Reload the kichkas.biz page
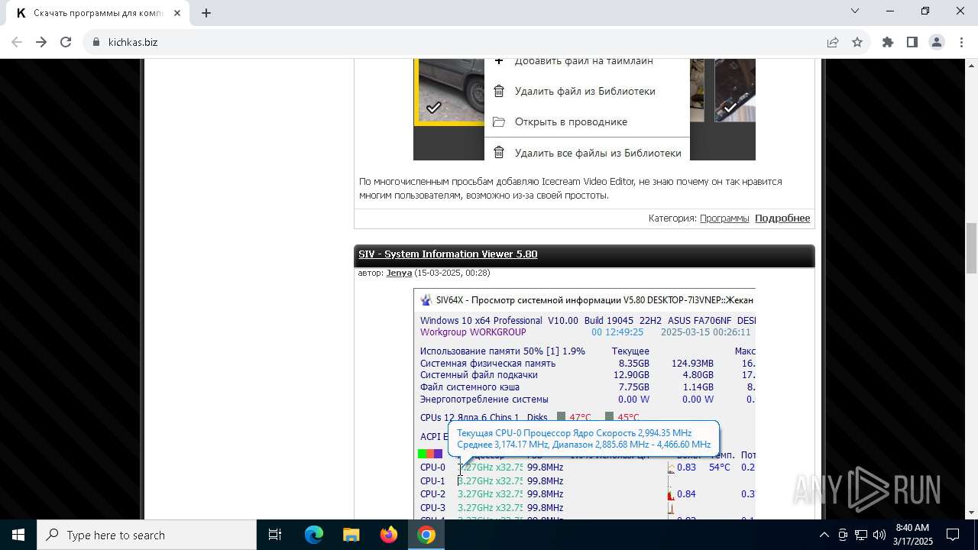978x550 pixels. (66, 42)
